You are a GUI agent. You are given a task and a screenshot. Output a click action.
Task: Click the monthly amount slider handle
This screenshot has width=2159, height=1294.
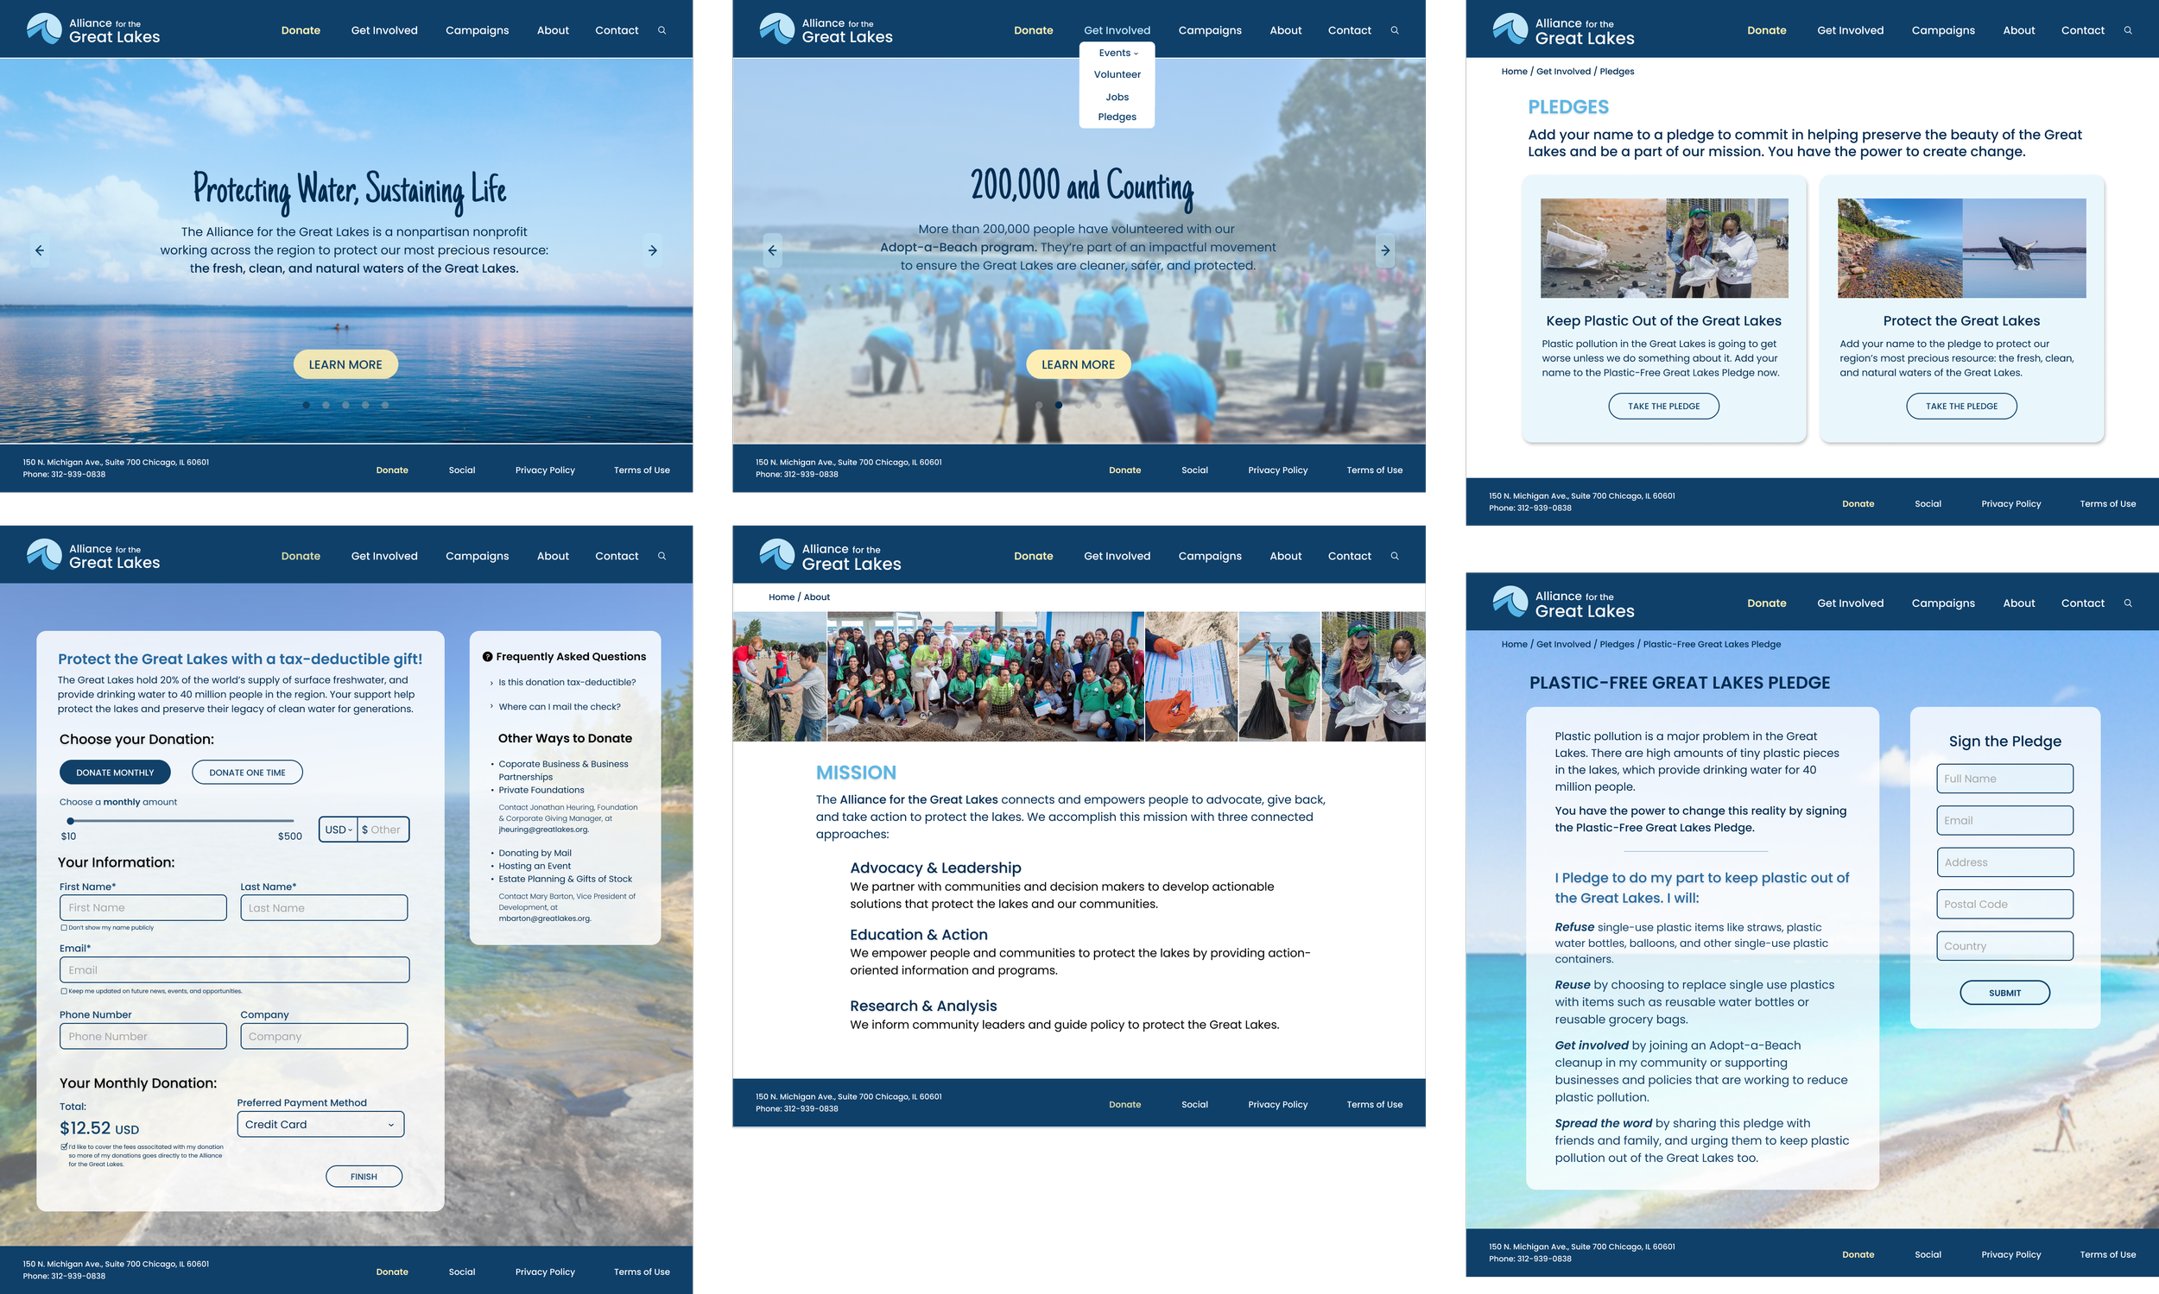point(71,821)
